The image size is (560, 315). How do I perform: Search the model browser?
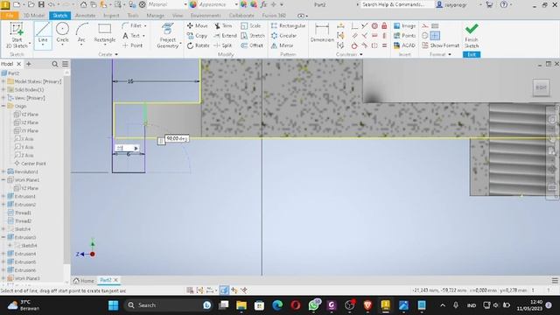[x=54, y=64]
